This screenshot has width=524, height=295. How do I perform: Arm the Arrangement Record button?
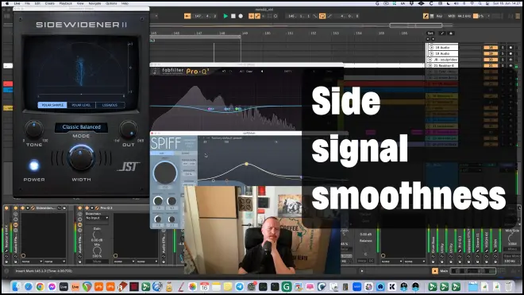point(241,16)
